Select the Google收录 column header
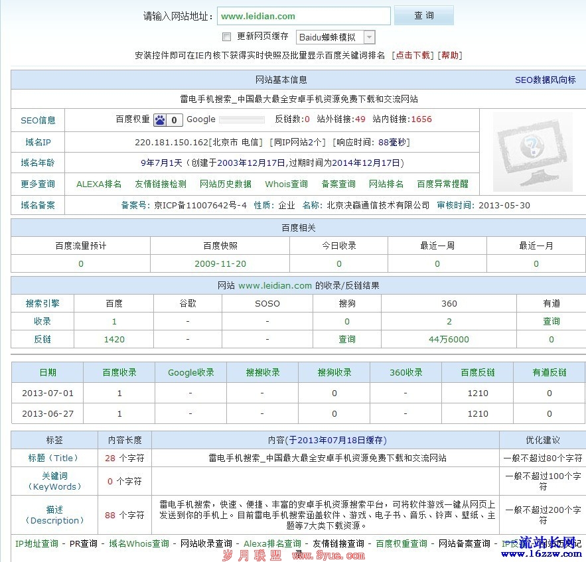Image resolution: width=586 pixels, height=562 pixels. click(x=191, y=372)
